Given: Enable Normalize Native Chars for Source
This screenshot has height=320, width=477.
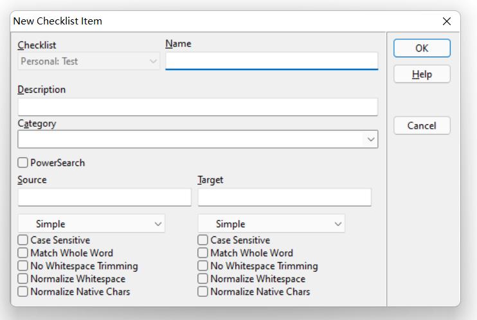Looking at the screenshot, I should tap(23, 292).
